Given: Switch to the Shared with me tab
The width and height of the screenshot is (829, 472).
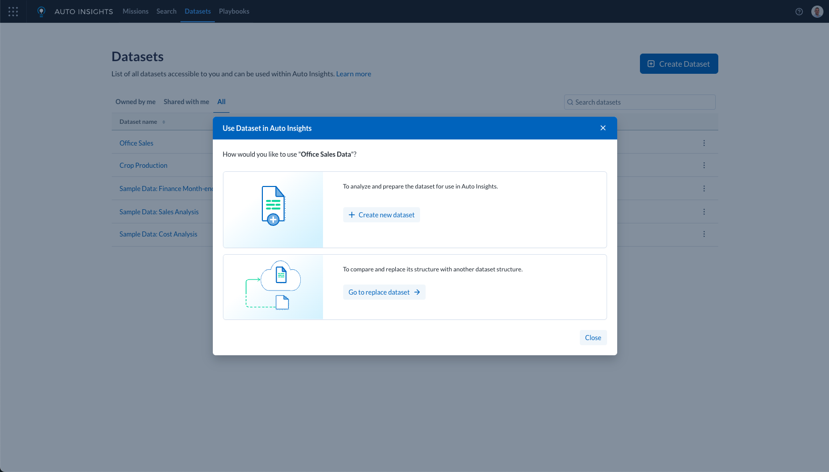Looking at the screenshot, I should [186, 102].
